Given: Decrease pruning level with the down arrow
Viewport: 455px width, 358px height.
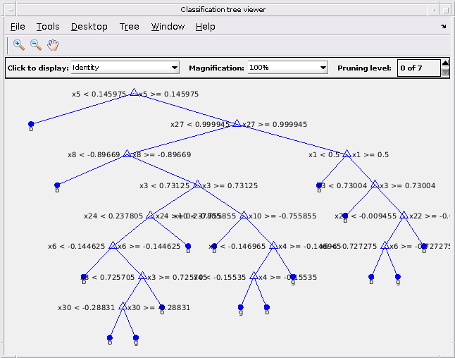Looking at the screenshot, I should click(445, 72).
